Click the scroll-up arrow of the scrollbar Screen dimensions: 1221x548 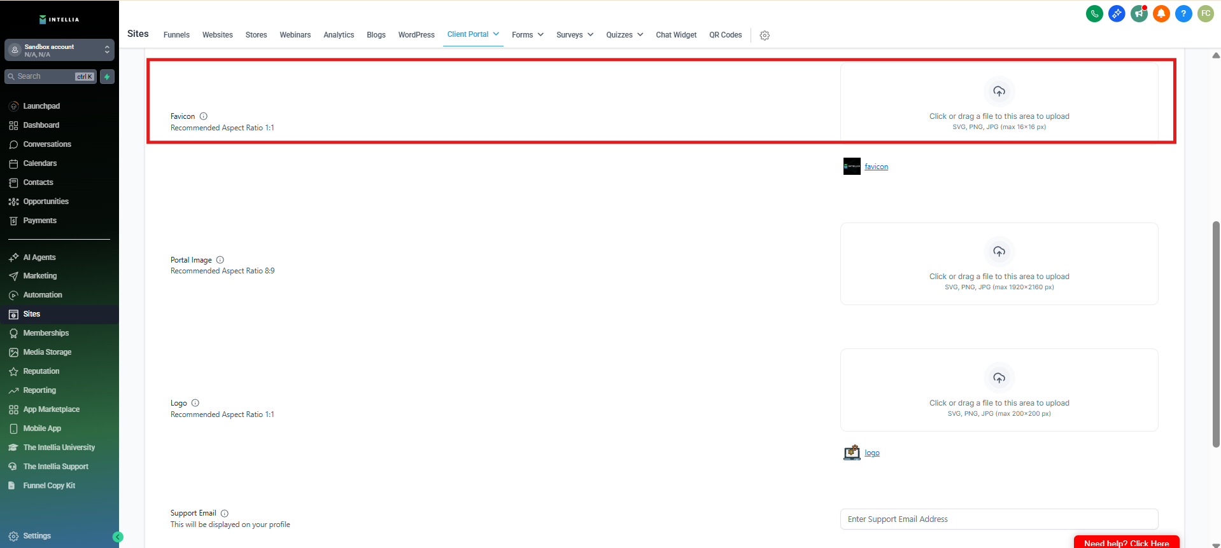click(x=1216, y=55)
